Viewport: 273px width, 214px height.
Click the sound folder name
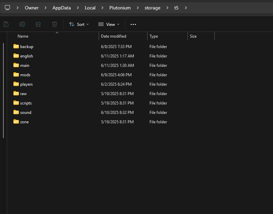click(x=26, y=112)
